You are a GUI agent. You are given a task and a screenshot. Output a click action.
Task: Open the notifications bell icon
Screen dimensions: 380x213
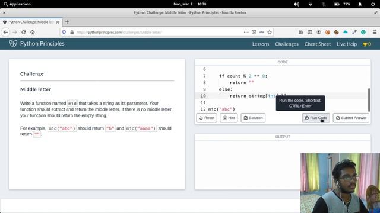[x=360, y=4]
